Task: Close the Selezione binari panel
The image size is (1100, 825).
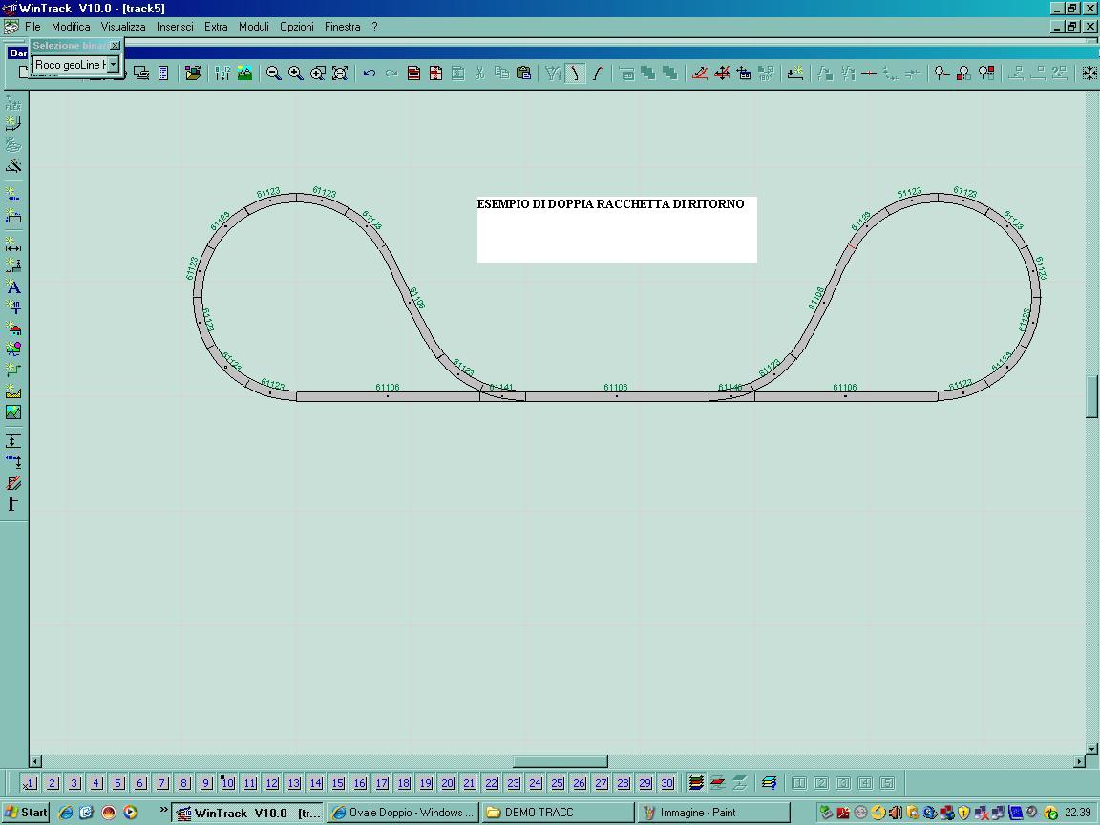Action: 115,46
